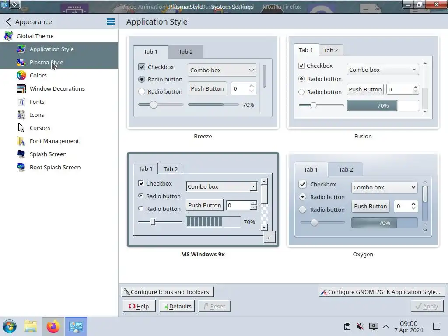Switch to Tab 2 in Breeze preview
Viewport: 448px width, 336px height.
click(185, 52)
